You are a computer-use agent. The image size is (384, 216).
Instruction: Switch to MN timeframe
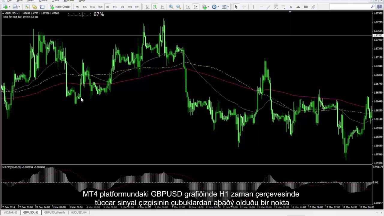pos(137,7)
